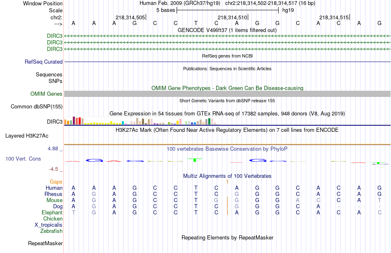Click the topmost DIRC3 transcript label
The image size is (391, 253).
point(55,36)
